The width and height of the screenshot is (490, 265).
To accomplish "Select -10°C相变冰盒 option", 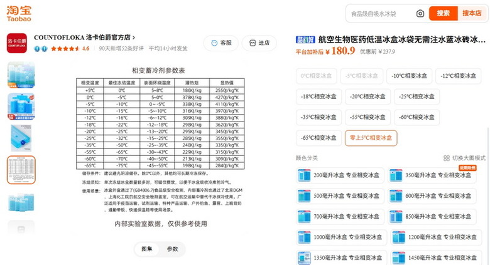I will (x=409, y=76).
